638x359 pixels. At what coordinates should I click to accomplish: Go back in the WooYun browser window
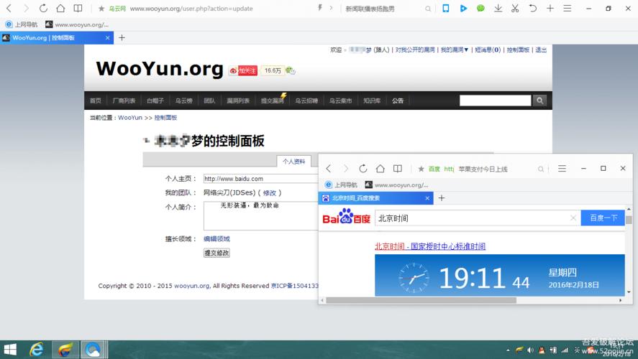[x=9, y=8]
